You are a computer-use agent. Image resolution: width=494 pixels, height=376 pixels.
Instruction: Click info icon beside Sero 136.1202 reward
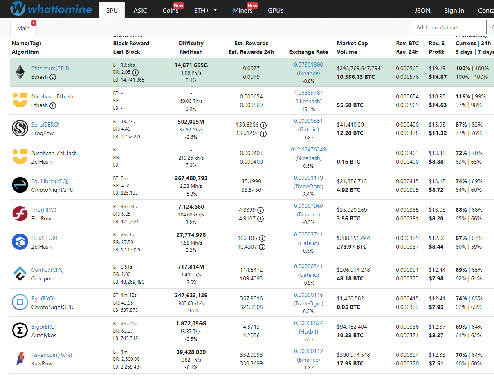pyautogui.click(x=263, y=133)
